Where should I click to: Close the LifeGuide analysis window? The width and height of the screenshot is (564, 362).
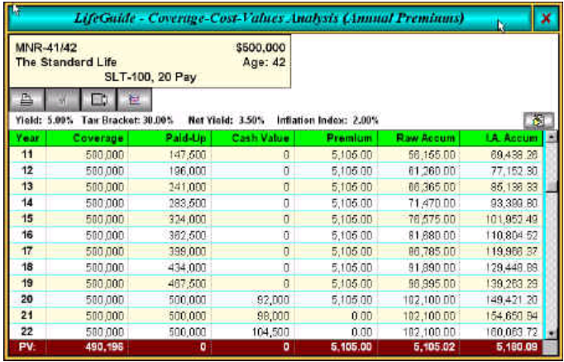click(x=546, y=18)
